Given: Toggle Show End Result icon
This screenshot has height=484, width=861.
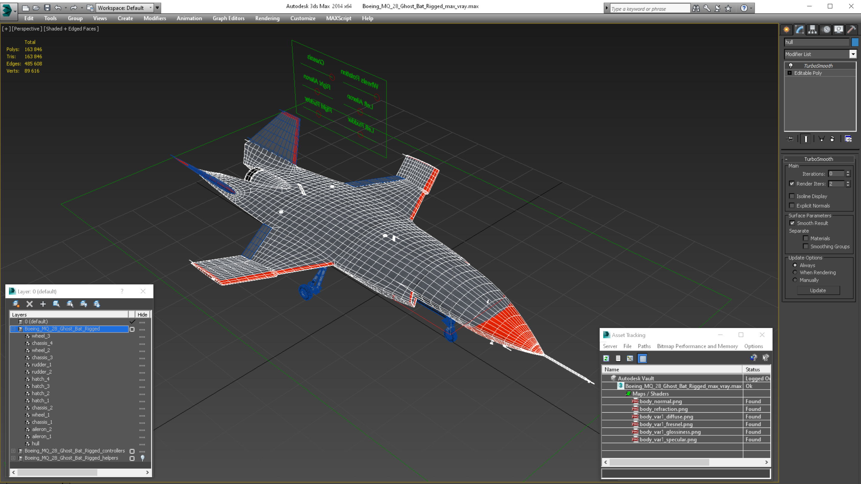Looking at the screenshot, I should [x=806, y=139].
